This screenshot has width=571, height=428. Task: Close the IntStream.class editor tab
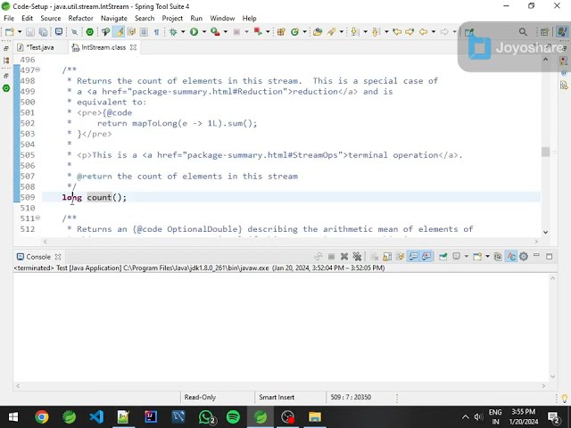point(133,47)
